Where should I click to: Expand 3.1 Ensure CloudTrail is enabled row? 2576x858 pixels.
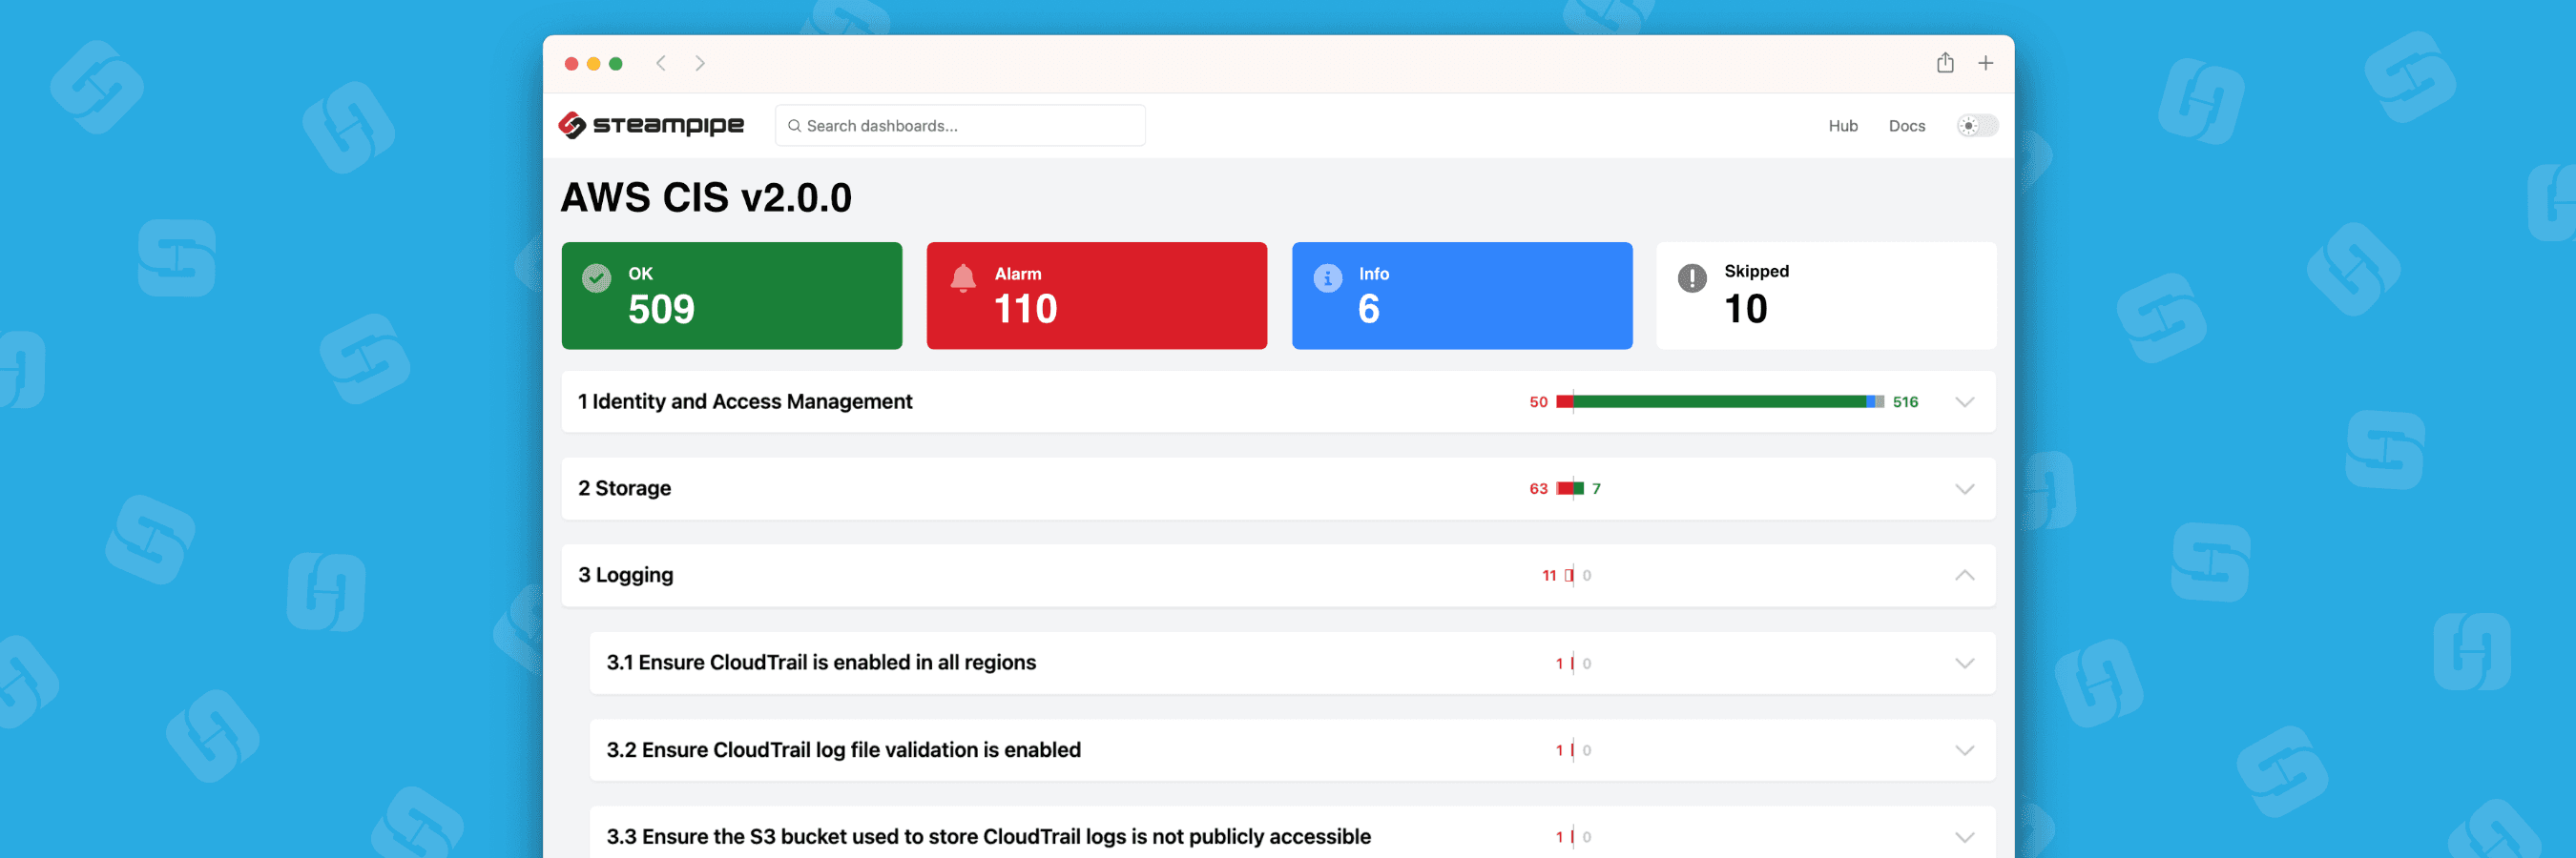(1965, 664)
